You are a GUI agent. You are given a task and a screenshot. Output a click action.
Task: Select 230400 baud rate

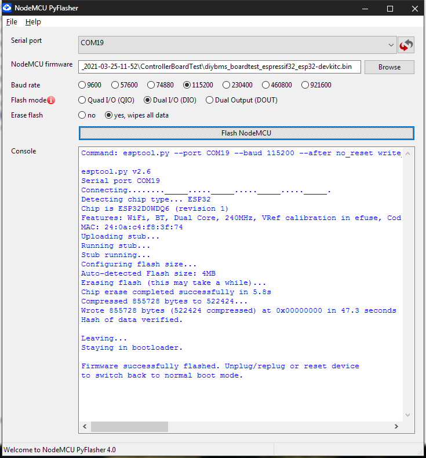pyautogui.click(x=238, y=85)
